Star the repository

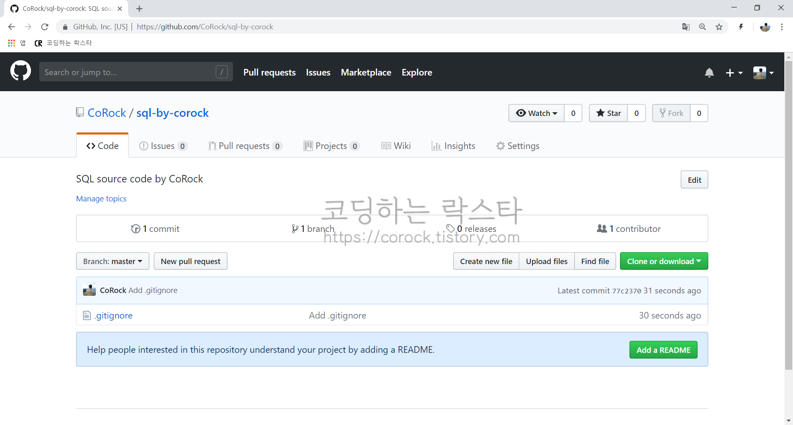(x=608, y=113)
